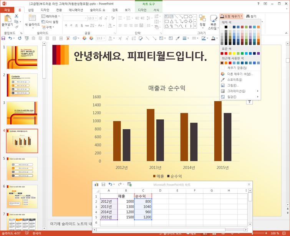
Task: Click cell containing 1040 in data sheet
Action: point(143,206)
